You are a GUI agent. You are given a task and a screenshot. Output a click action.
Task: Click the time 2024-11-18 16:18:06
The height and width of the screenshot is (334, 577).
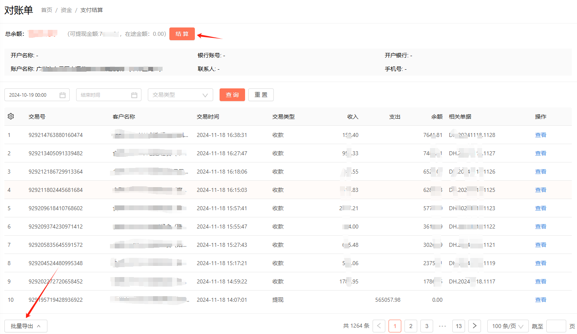coord(222,172)
